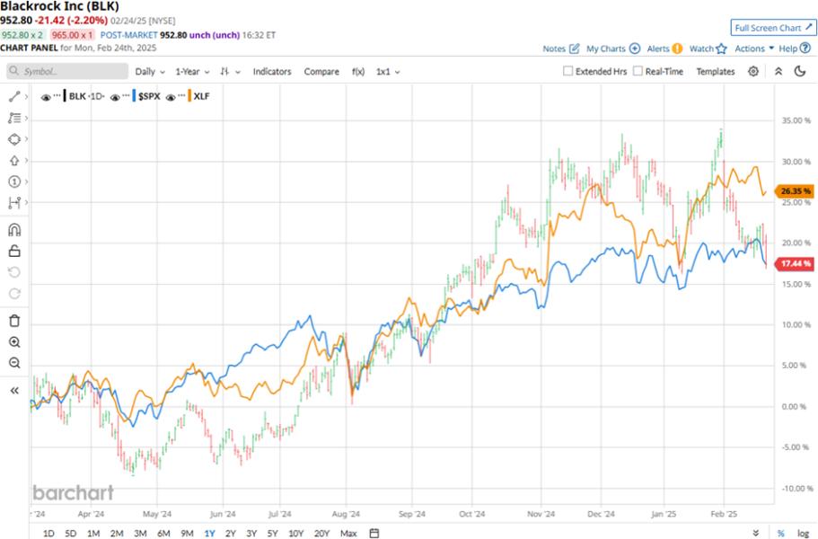This screenshot has width=818, height=539.
Task: Click the 17.44 % BLK price label
Action: pos(795,264)
